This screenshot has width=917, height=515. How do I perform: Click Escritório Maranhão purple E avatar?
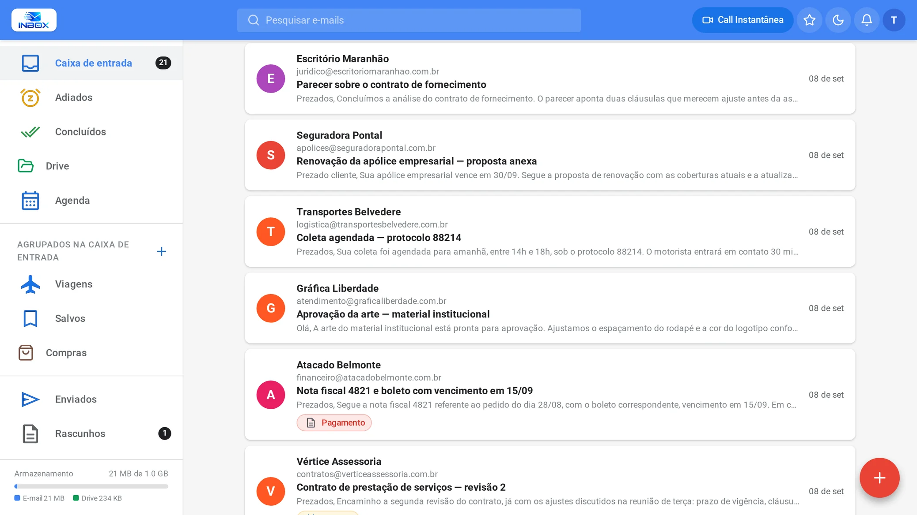pyautogui.click(x=271, y=78)
